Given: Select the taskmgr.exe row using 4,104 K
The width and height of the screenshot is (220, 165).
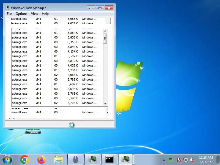Looking at the screenshot, I should click(57, 51).
